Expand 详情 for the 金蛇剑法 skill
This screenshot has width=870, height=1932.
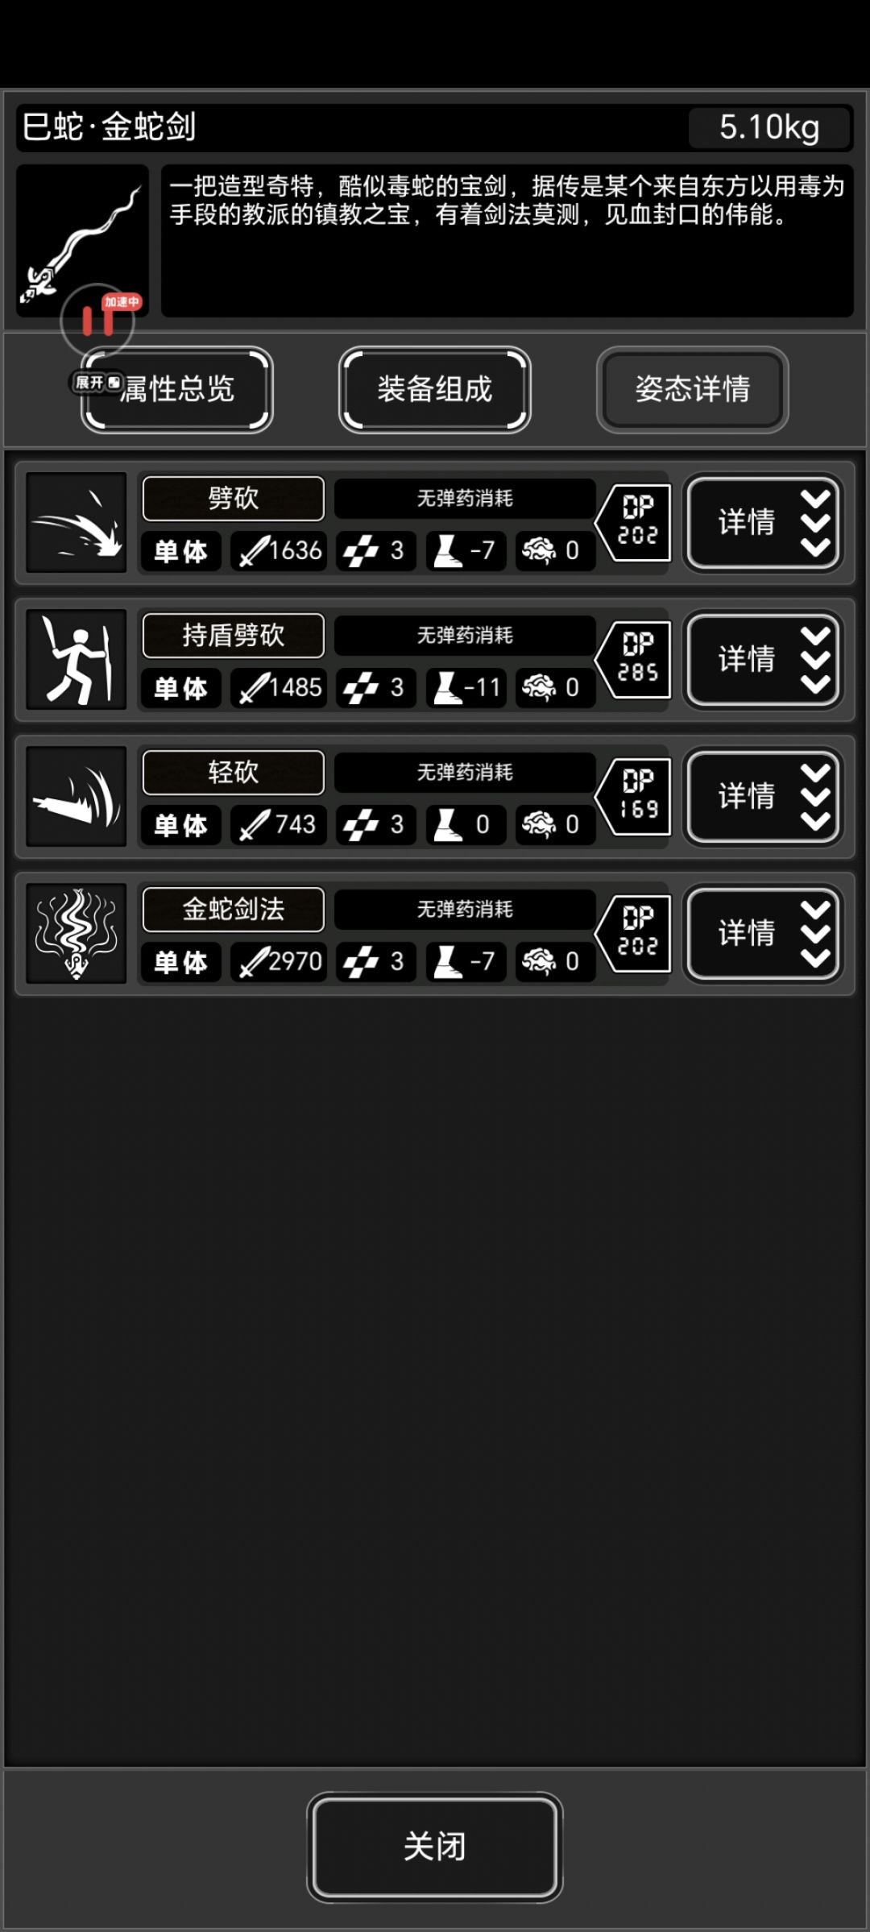pyautogui.click(x=763, y=933)
